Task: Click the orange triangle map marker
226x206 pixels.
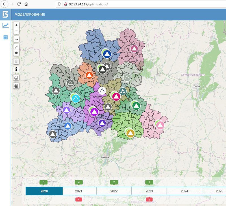Action: 89,75
